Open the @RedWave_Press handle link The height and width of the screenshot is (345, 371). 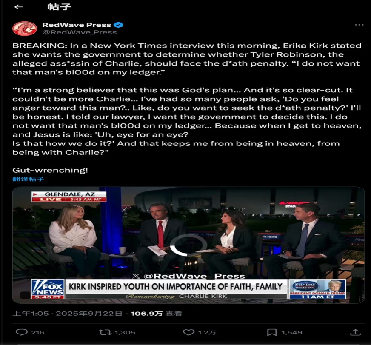pos(80,32)
